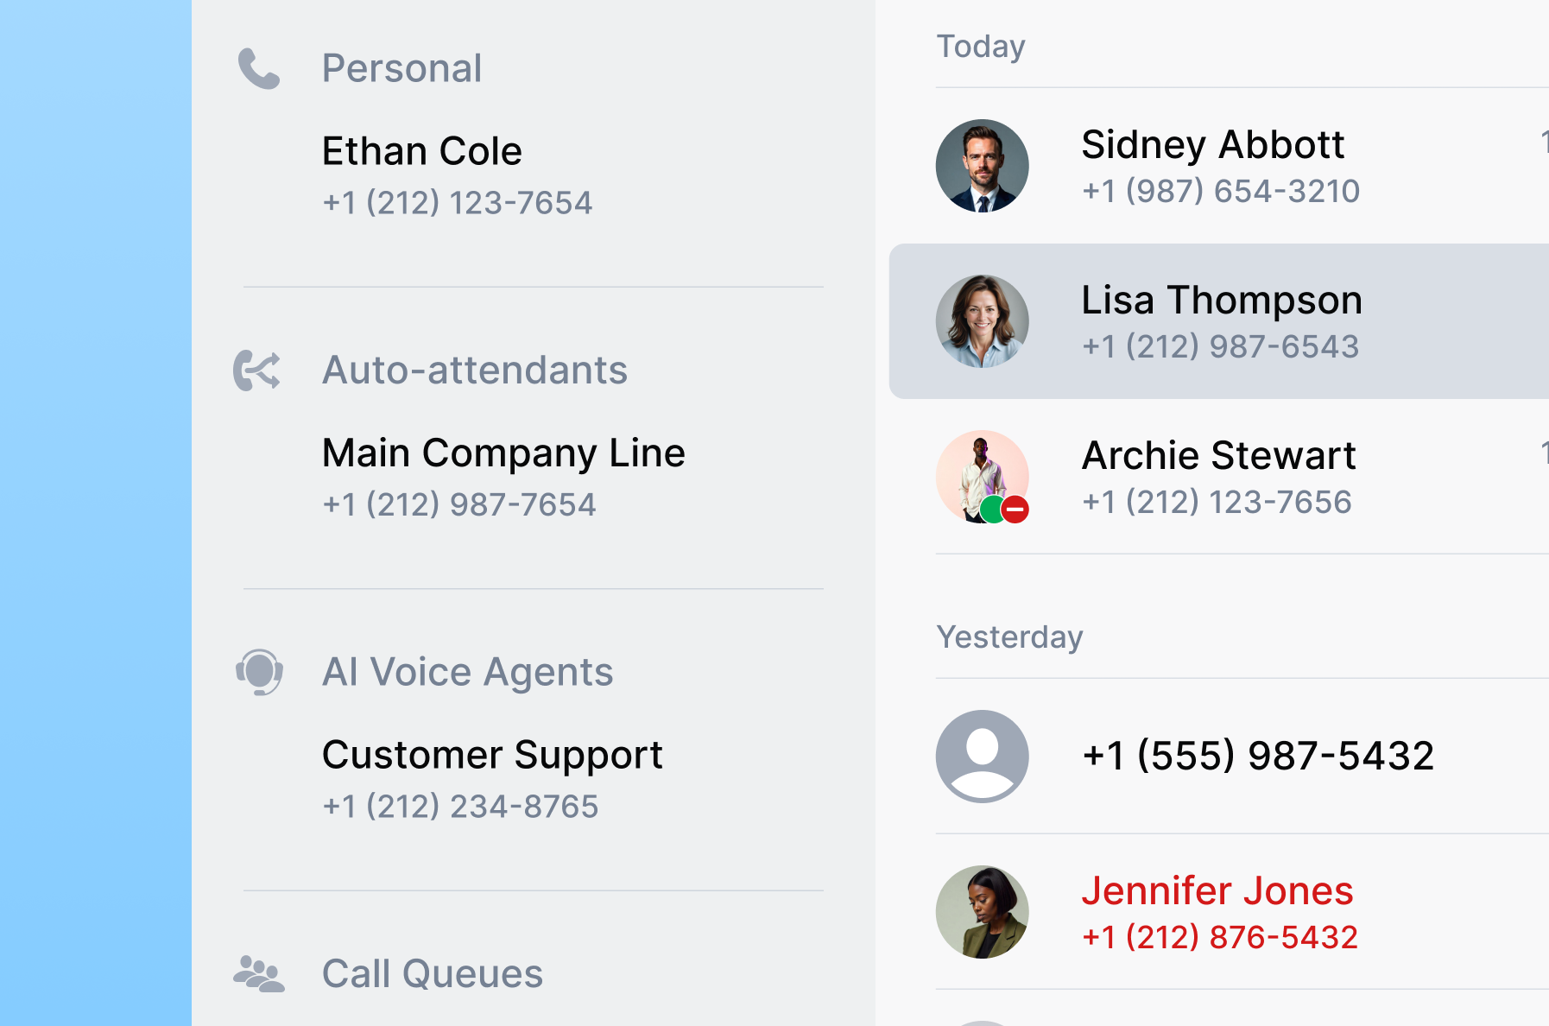1549x1026 pixels.
Task: Click the Call Queues people icon
Action: click(x=257, y=973)
